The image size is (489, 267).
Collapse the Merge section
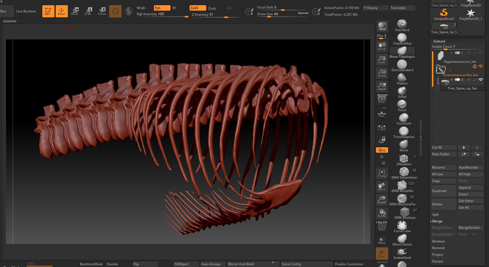pos(437,221)
